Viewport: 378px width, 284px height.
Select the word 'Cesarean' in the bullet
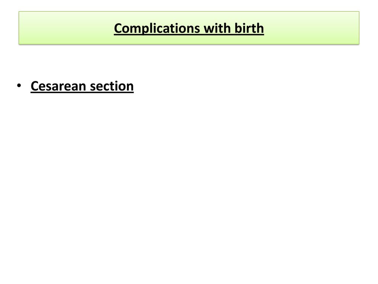[x=58, y=86]
